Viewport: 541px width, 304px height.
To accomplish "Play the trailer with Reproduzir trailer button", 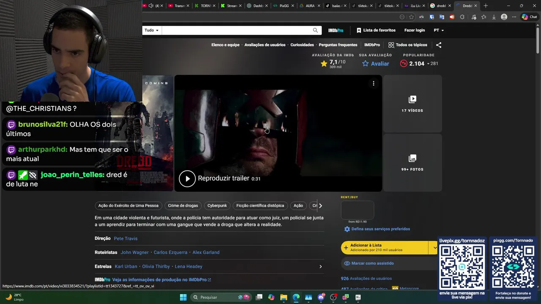I will point(187,179).
